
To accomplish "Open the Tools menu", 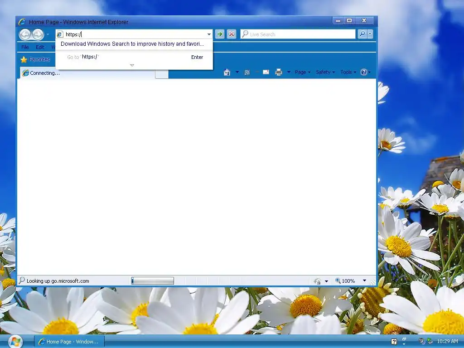I will tap(348, 72).
